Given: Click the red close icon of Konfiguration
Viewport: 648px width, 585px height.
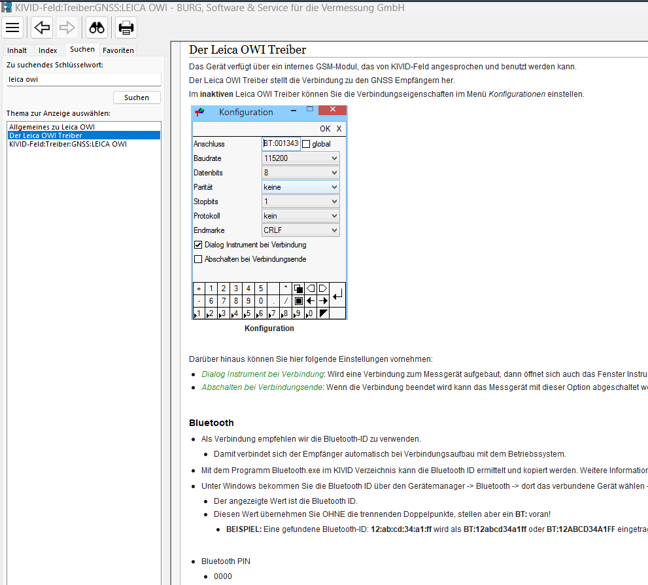Looking at the screenshot, I should pyautogui.click(x=333, y=110).
